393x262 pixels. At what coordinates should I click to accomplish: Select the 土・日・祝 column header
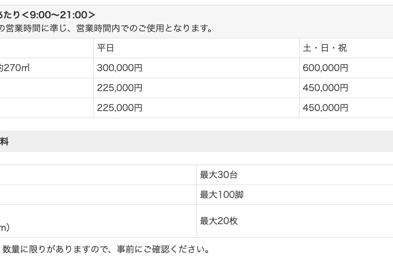pos(325,48)
